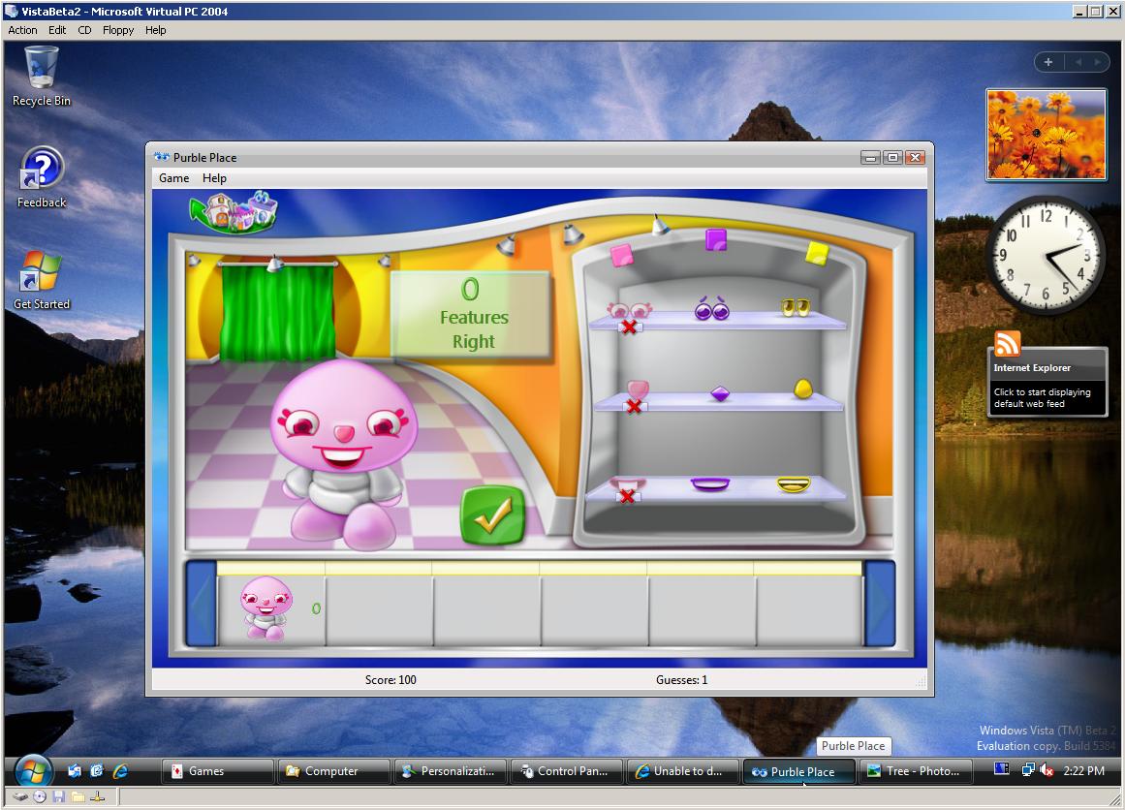Select the purple eyes on top shelf
Screen dimensions: 1125x810
pos(712,308)
